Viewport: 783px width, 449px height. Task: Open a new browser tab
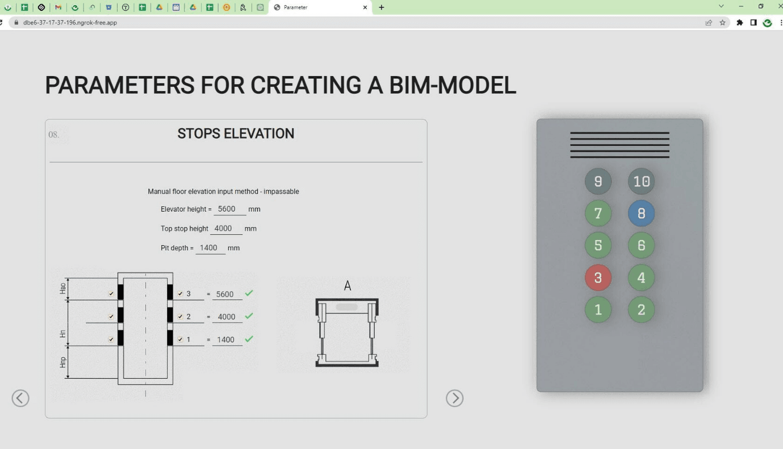click(382, 7)
